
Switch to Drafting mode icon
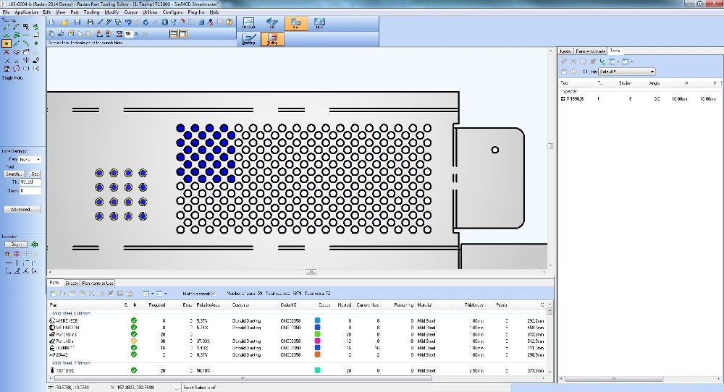pos(248,40)
